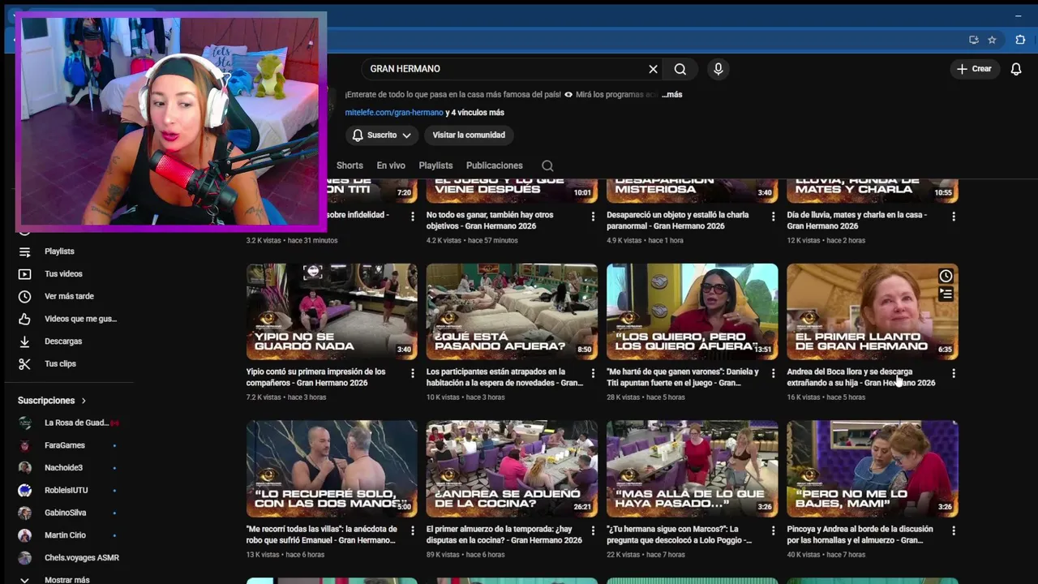Expand the Suscripciones section chevron
Screen dimensions: 1038x584
coord(83,401)
